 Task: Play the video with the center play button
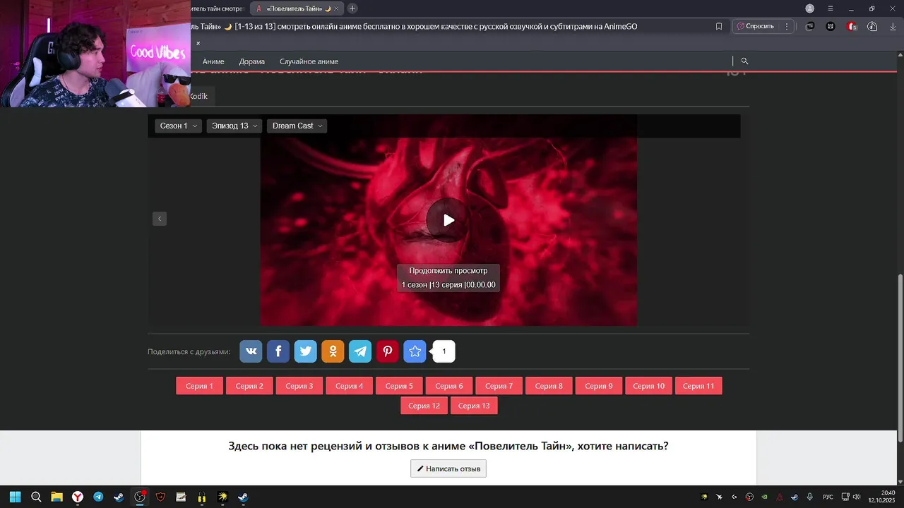448,220
